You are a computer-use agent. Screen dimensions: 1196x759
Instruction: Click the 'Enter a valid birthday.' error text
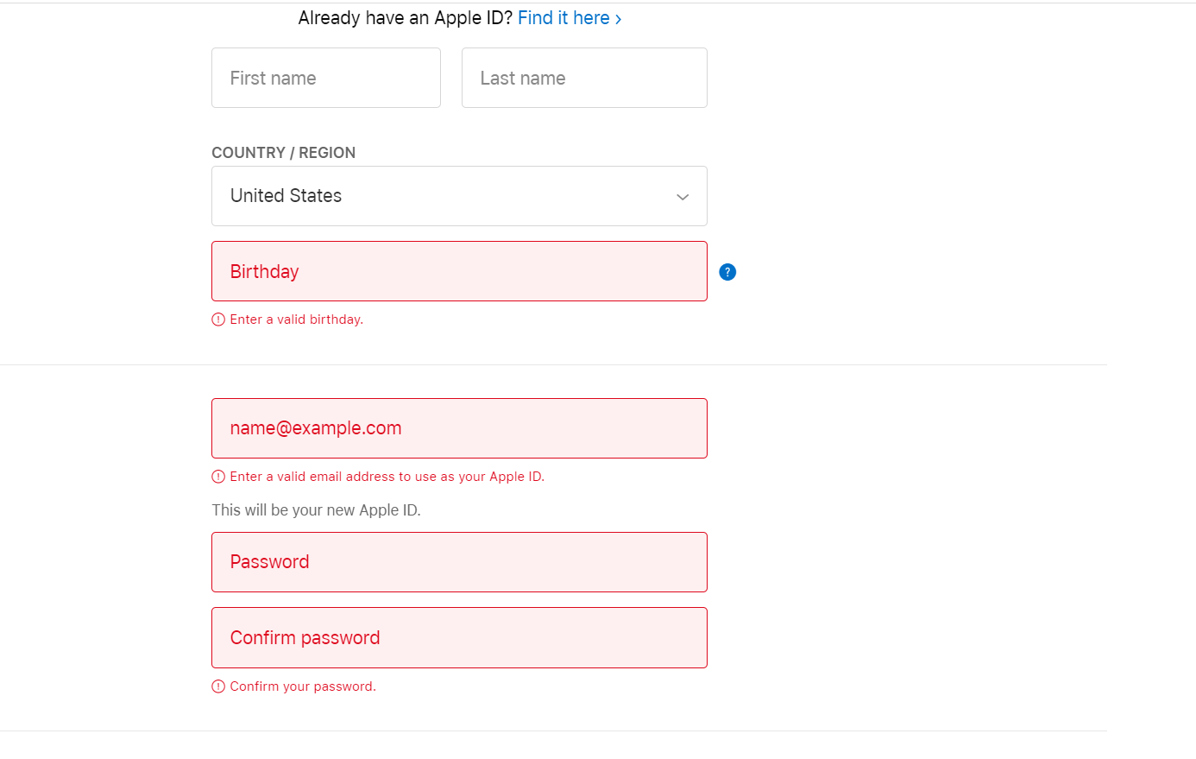296,319
